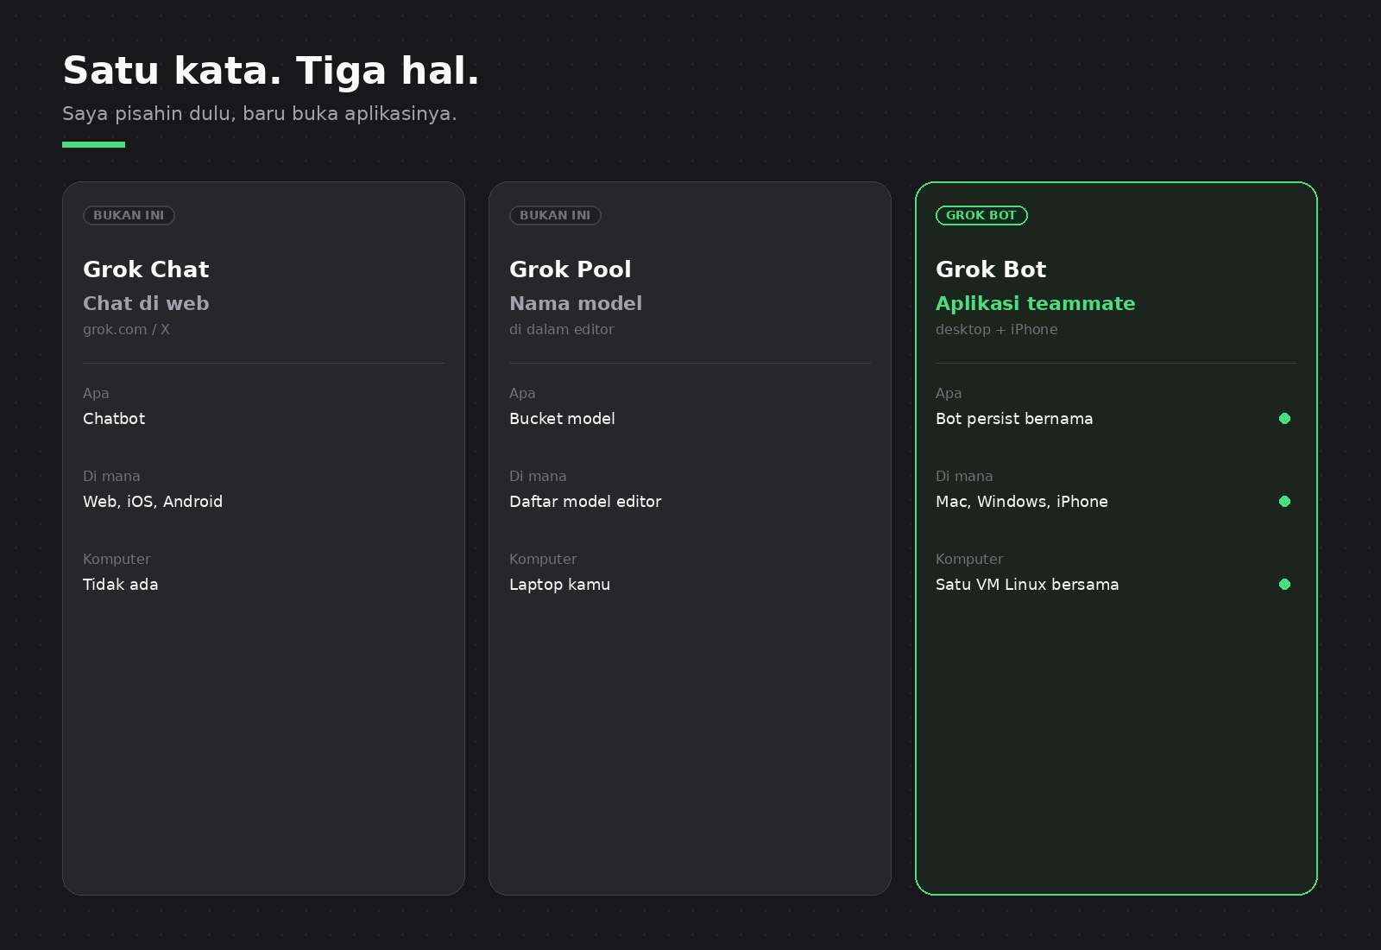Click the BUKAN INI badge on Grok Pool card
This screenshot has width=1381, height=950.
[555, 215]
